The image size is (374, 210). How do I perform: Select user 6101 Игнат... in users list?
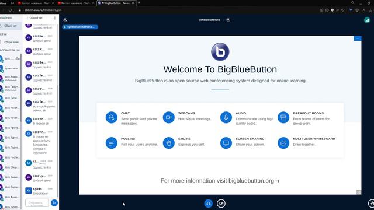coord(10,108)
